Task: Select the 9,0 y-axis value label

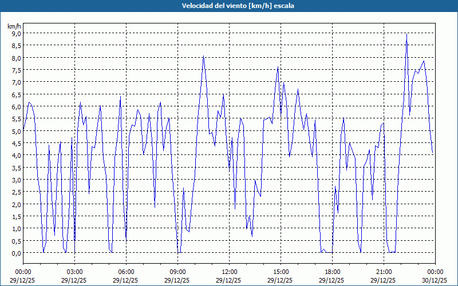Action: (x=16, y=33)
